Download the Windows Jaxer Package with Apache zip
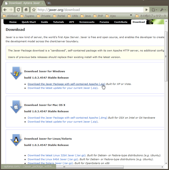This screenshot has height=170, width=169. click(x=67, y=84)
